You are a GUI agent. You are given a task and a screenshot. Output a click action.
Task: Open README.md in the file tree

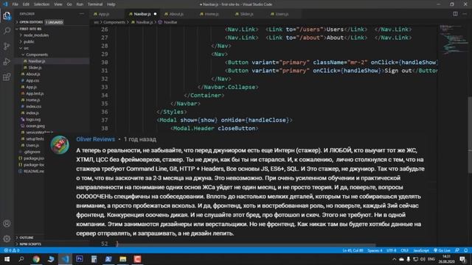[x=33, y=172]
